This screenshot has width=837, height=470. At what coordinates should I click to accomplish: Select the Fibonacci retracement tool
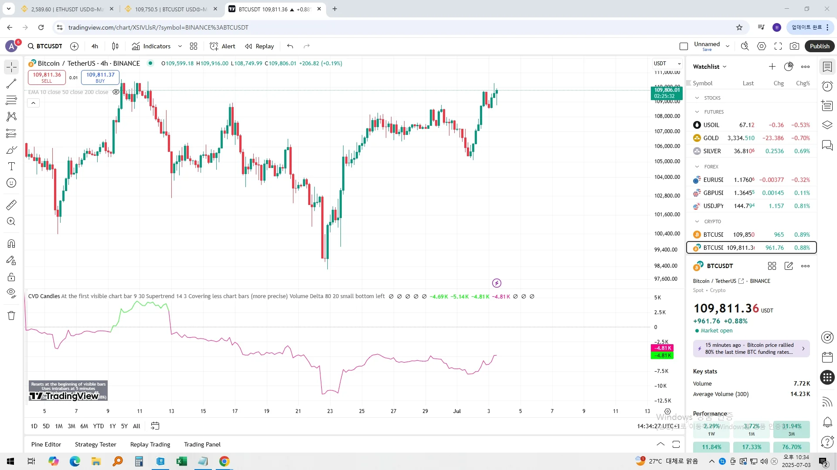11,100
